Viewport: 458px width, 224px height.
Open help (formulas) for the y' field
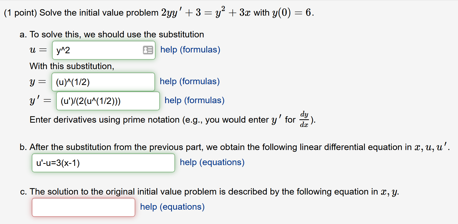[194, 100]
